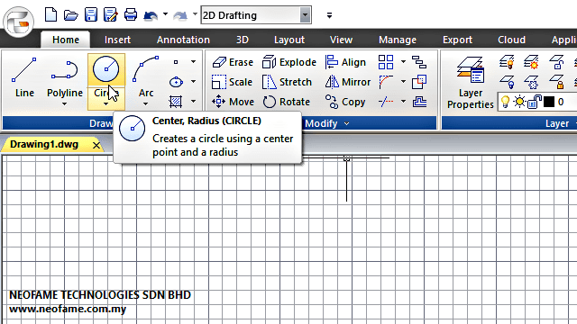
Task: Click the layer icon with open blue padlock
Action: click(x=556, y=62)
